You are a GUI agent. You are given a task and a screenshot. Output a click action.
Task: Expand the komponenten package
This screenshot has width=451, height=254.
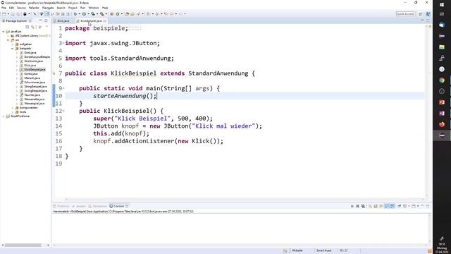(x=13, y=108)
